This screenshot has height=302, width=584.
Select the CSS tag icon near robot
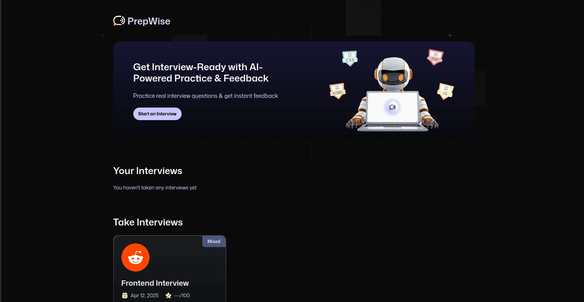[350, 58]
